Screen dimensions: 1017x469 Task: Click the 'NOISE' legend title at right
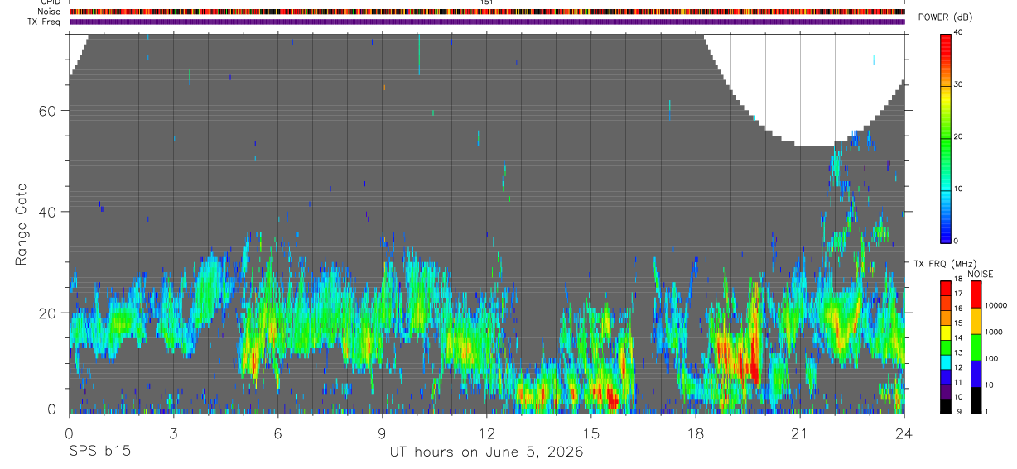pos(981,274)
